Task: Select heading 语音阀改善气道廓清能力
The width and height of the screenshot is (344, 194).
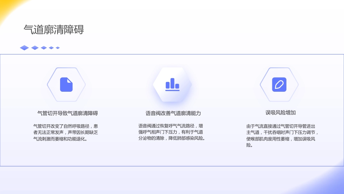Action: click(173, 113)
